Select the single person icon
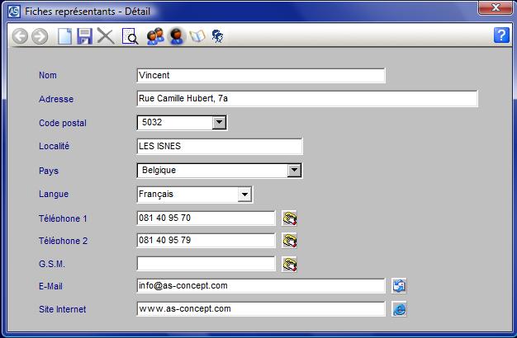 177,36
